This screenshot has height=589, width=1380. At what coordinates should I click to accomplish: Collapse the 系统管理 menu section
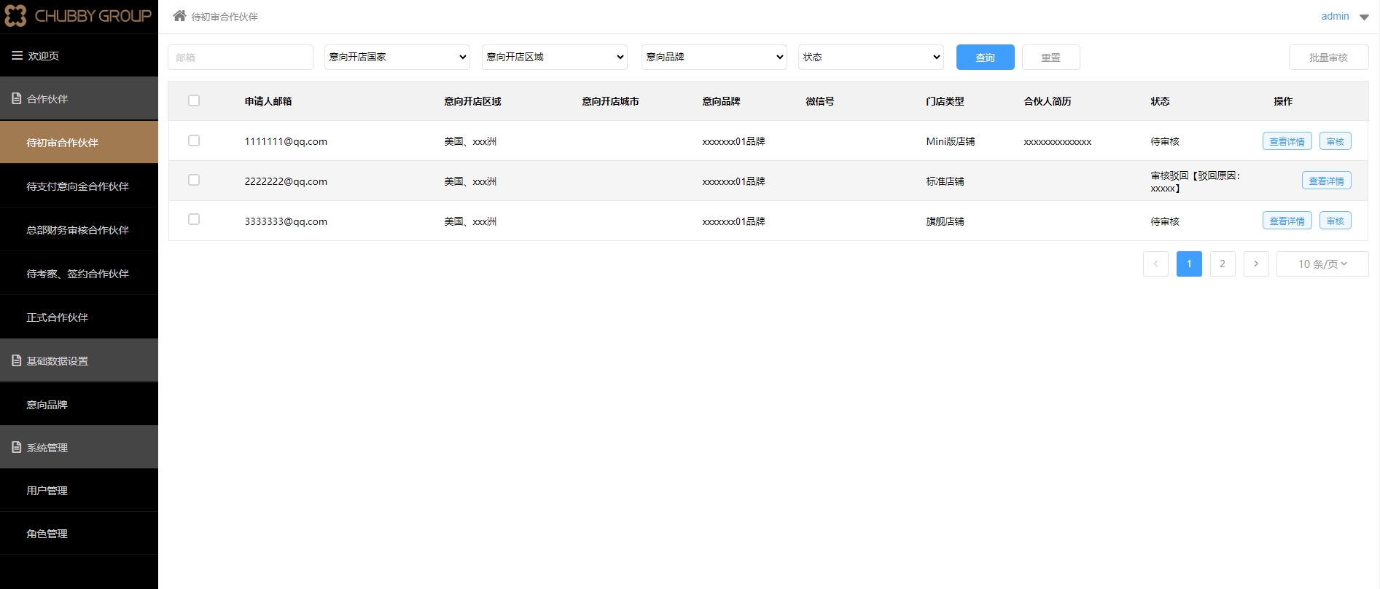click(x=79, y=447)
